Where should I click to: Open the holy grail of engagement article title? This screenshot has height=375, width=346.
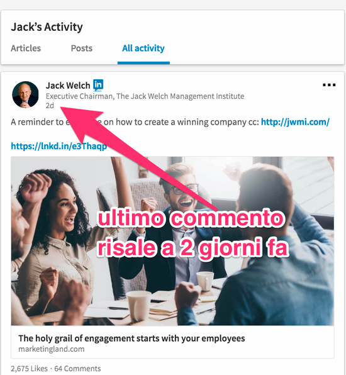[131, 339]
